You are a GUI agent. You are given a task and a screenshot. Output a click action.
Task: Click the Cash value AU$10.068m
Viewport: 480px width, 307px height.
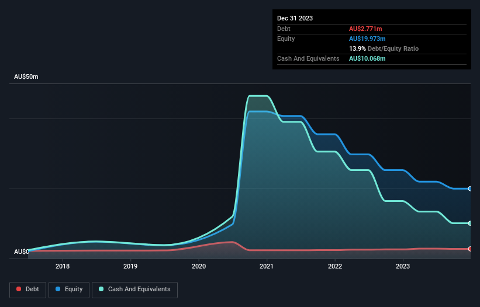[x=367, y=58]
